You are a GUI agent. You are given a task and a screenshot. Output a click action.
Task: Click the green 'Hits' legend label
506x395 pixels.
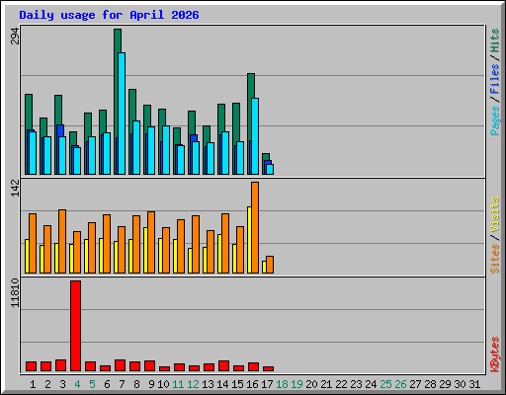495,40
